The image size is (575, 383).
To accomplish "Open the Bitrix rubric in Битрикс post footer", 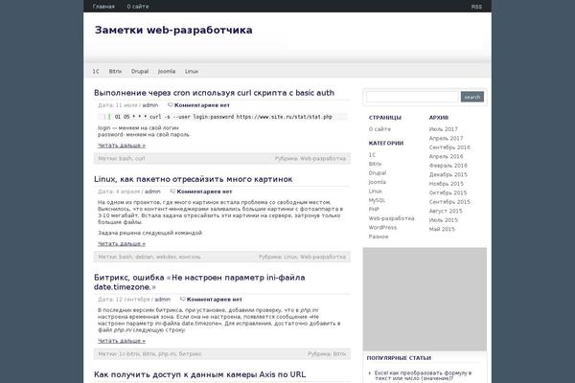I will [339, 354].
